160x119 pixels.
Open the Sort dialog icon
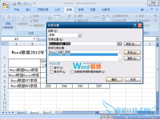tap(57, 18)
